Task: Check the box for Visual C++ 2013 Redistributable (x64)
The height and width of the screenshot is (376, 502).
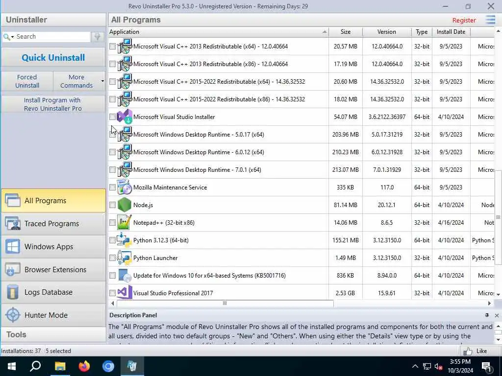Action: point(112,47)
